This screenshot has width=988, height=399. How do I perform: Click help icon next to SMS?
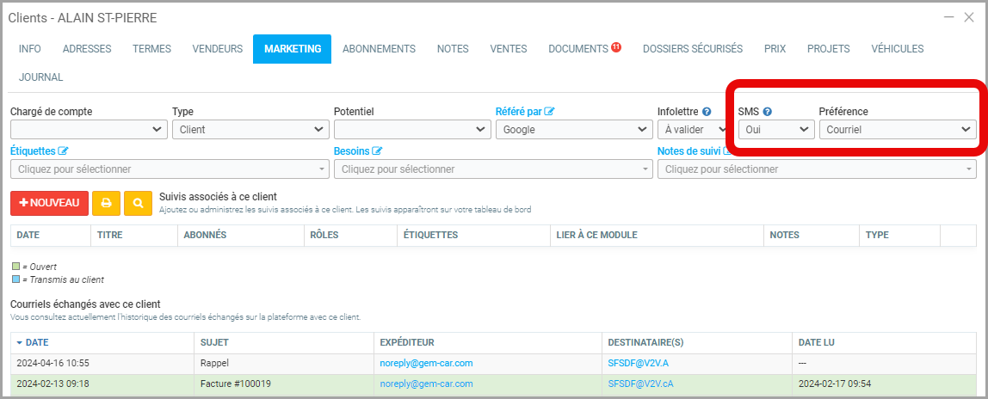pyautogui.click(x=767, y=112)
